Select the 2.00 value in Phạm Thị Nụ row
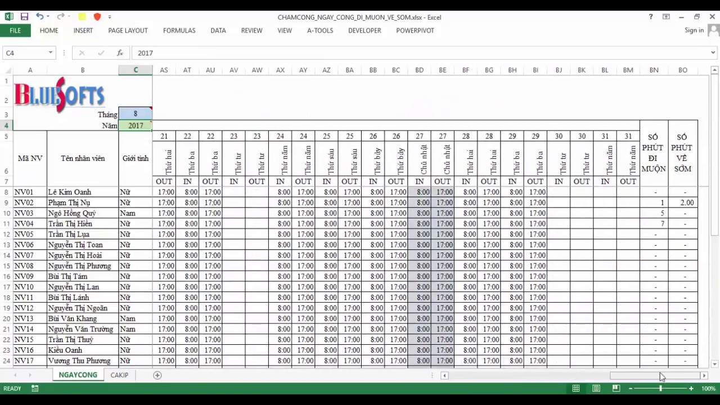Screen dimensions: 720x405 683,202
